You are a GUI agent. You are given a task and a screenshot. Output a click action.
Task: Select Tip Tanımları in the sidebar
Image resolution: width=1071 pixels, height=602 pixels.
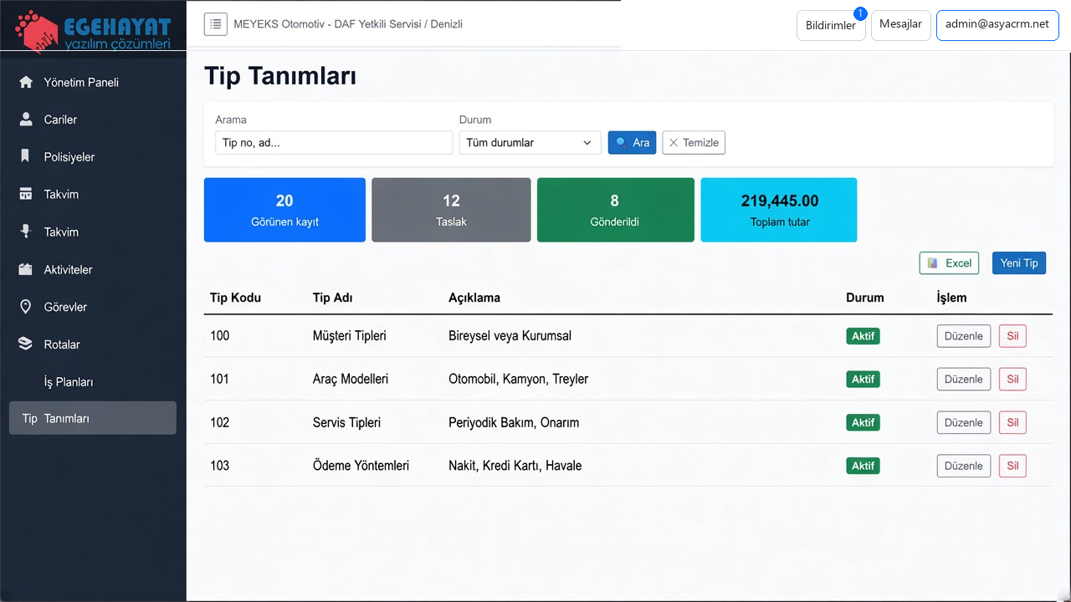(93, 418)
